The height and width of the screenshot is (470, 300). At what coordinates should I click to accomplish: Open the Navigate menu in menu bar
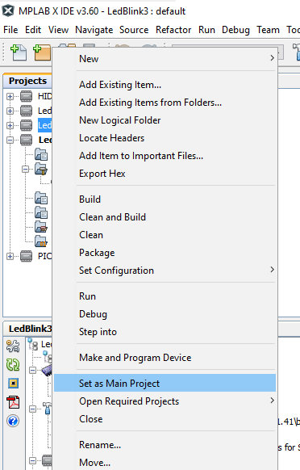click(x=94, y=30)
